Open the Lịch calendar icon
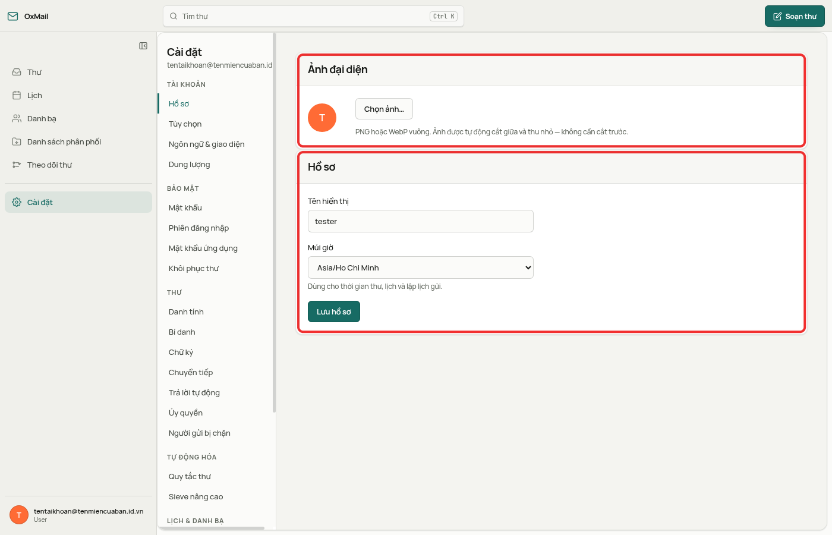The height and width of the screenshot is (535, 832). tap(17, 95)
